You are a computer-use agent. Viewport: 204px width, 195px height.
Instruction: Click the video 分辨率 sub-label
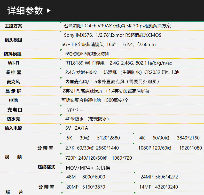[x=45, y=148]
